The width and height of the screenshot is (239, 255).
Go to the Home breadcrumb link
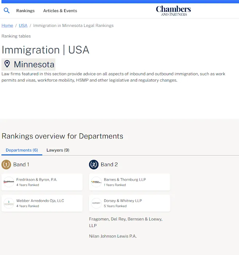click(x=7, y=25)
